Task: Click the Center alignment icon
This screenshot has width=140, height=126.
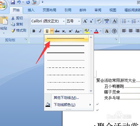Action: pos(131,31)
